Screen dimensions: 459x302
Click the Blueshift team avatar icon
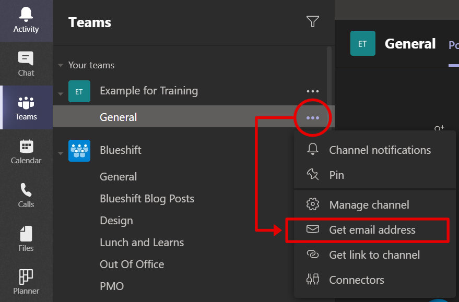point(79,151)
